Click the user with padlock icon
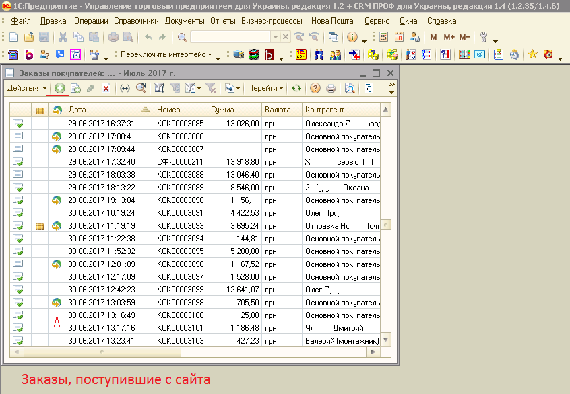 tap(415, 36)
